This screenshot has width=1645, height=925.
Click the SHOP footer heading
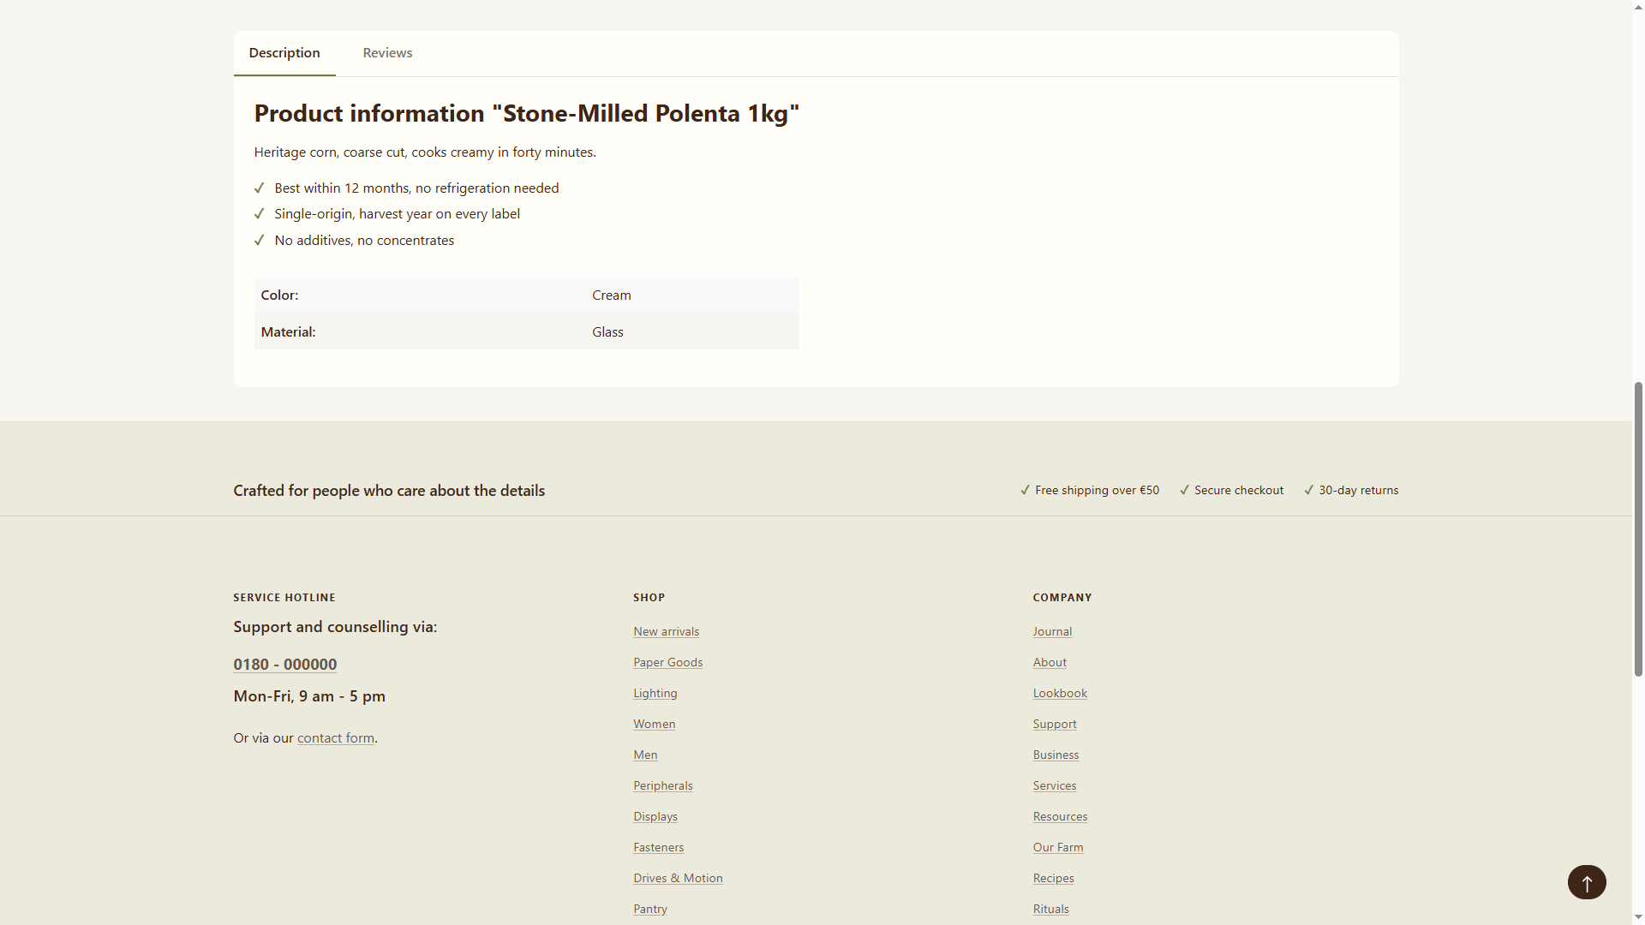tap(649, 598)
